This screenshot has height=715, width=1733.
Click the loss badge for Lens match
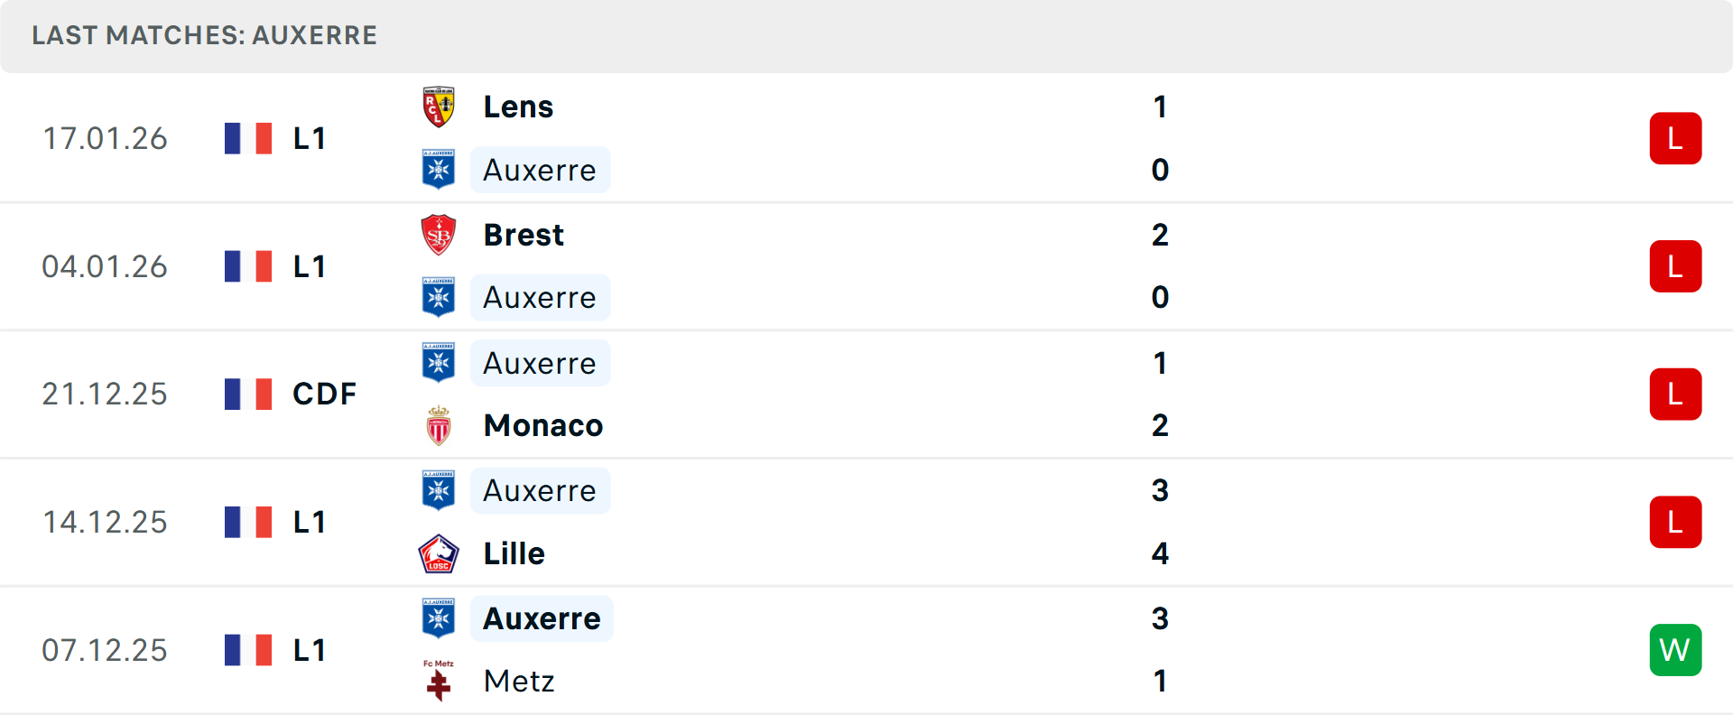[1675, 139]
